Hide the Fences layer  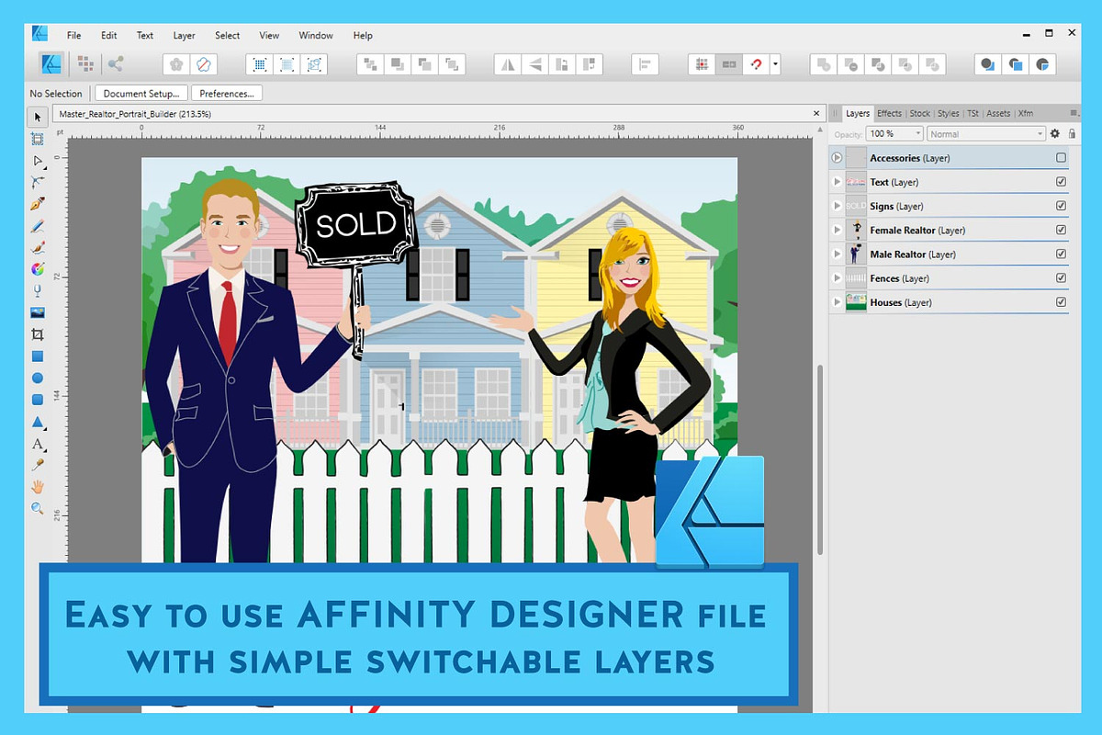pyautogui.click(x=1061, y=277)
